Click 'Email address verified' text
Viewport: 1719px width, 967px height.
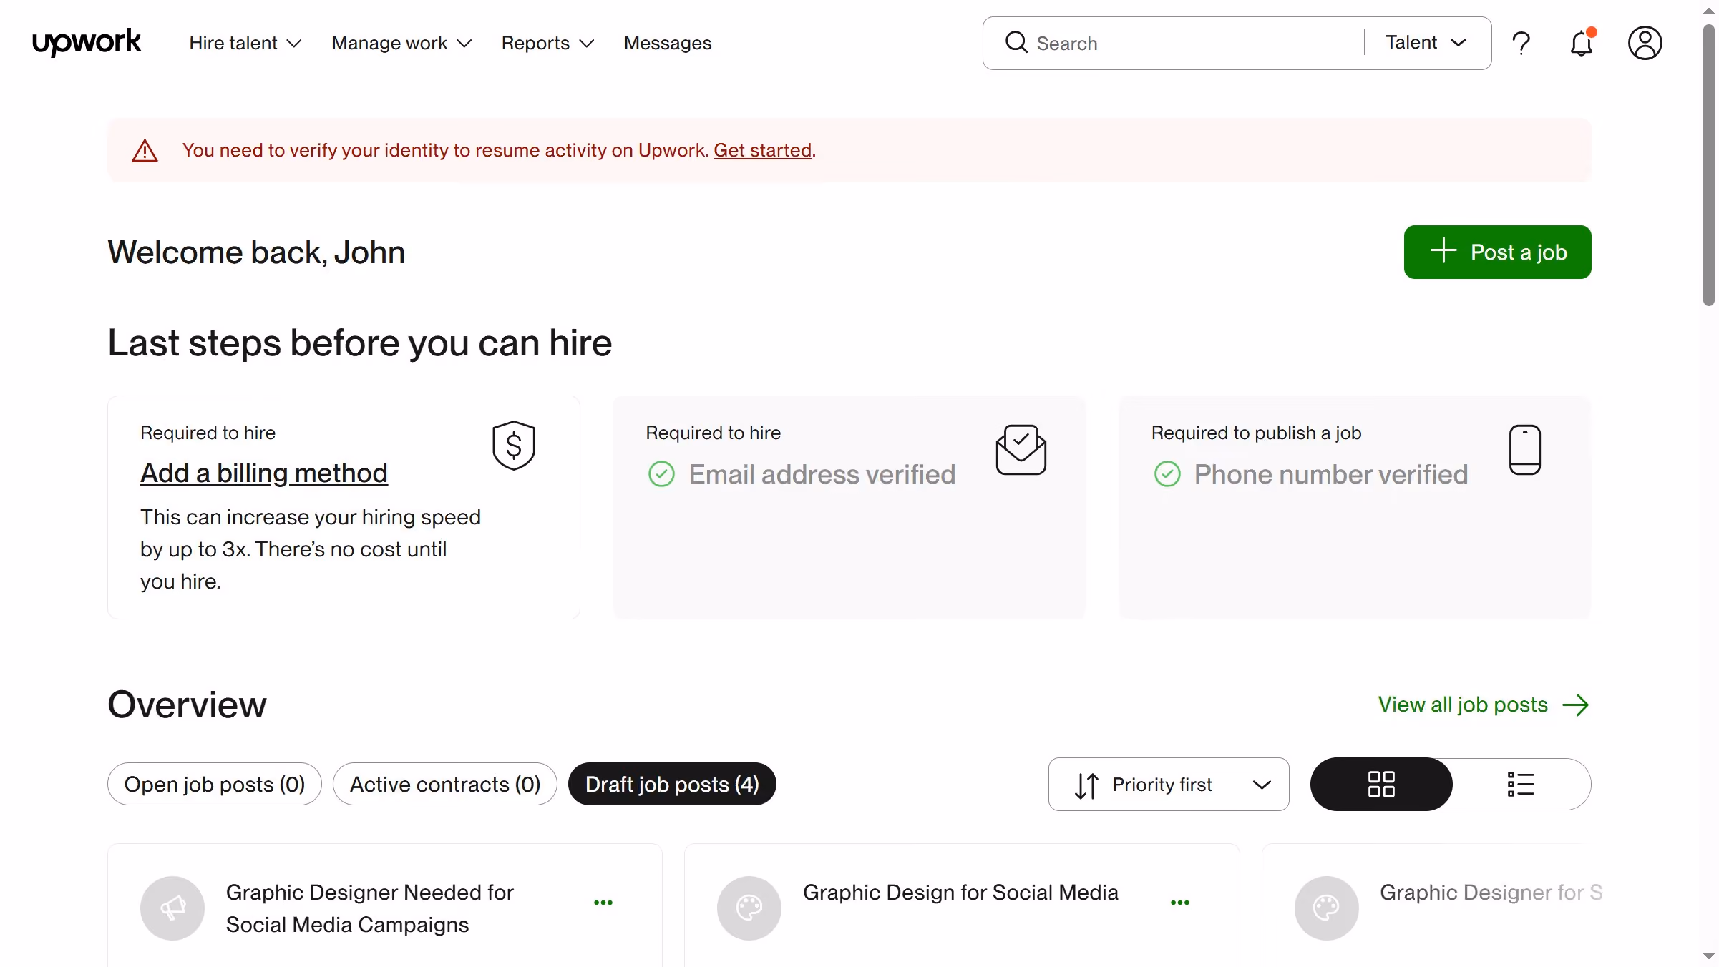click(x=822, y=474)
